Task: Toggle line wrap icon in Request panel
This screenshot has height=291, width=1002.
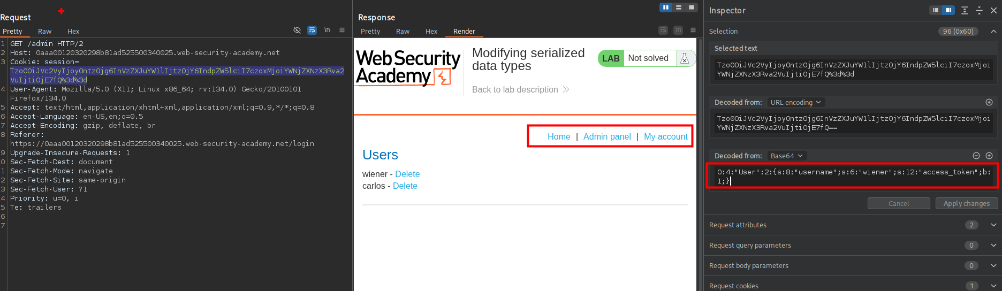Action: [x=312, y=30]
